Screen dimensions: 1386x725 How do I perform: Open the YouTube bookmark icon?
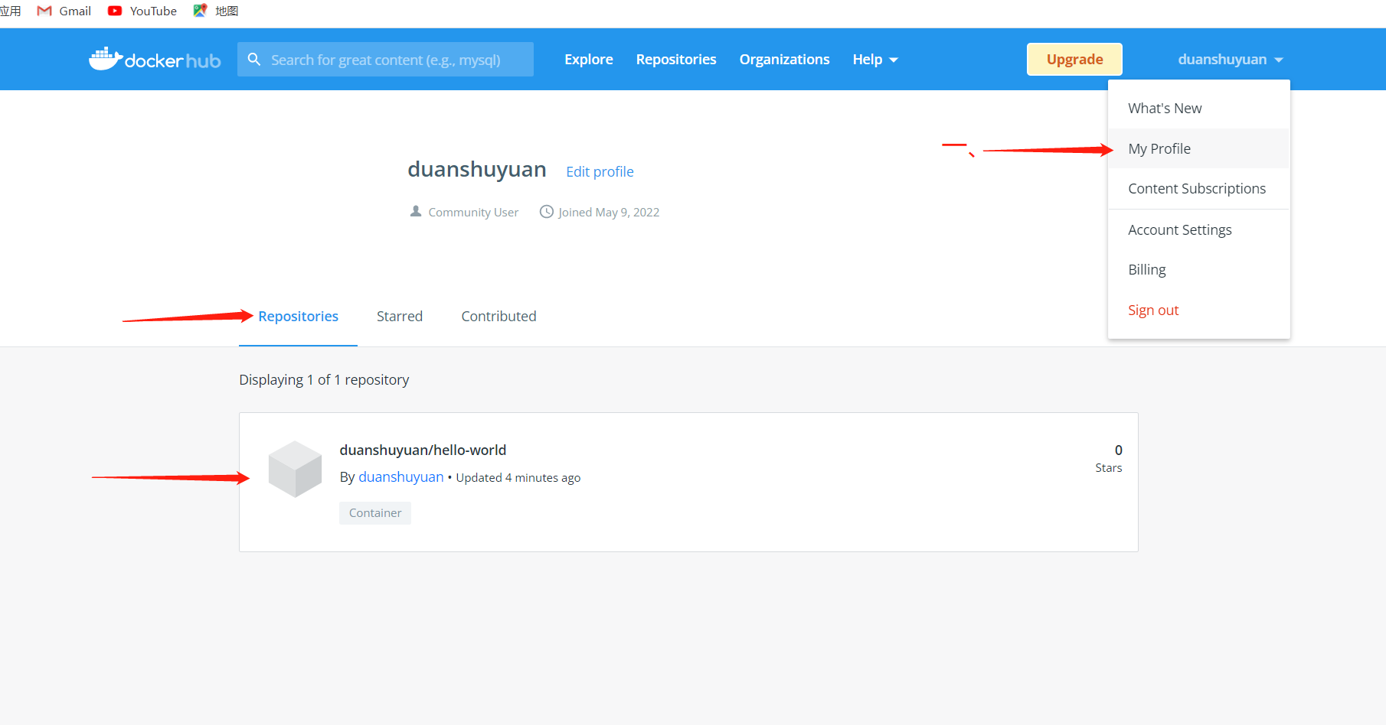tap(115, 11)
